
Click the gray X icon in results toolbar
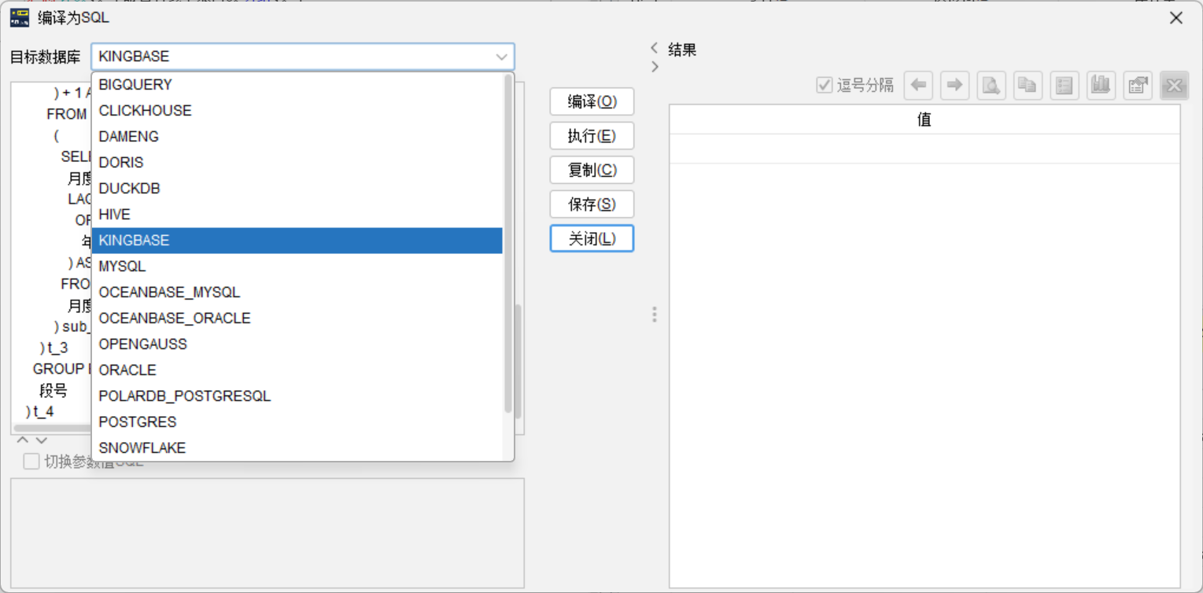1174,85
